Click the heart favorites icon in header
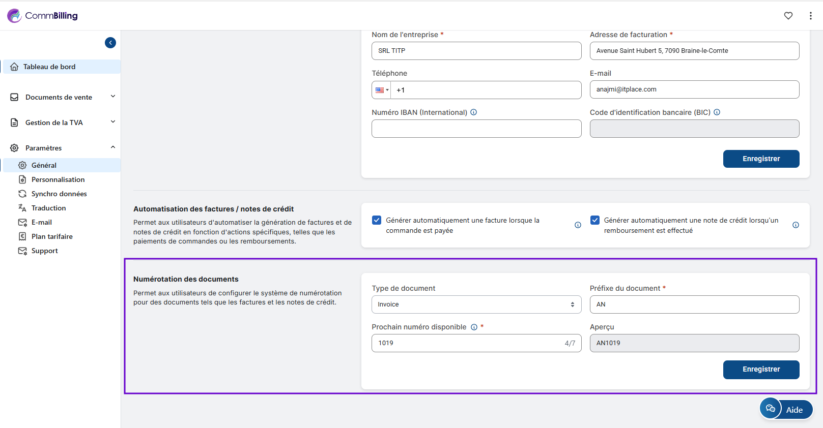This screenshot has height=428, width=823. pyautogui.click(x=788, y=16)
